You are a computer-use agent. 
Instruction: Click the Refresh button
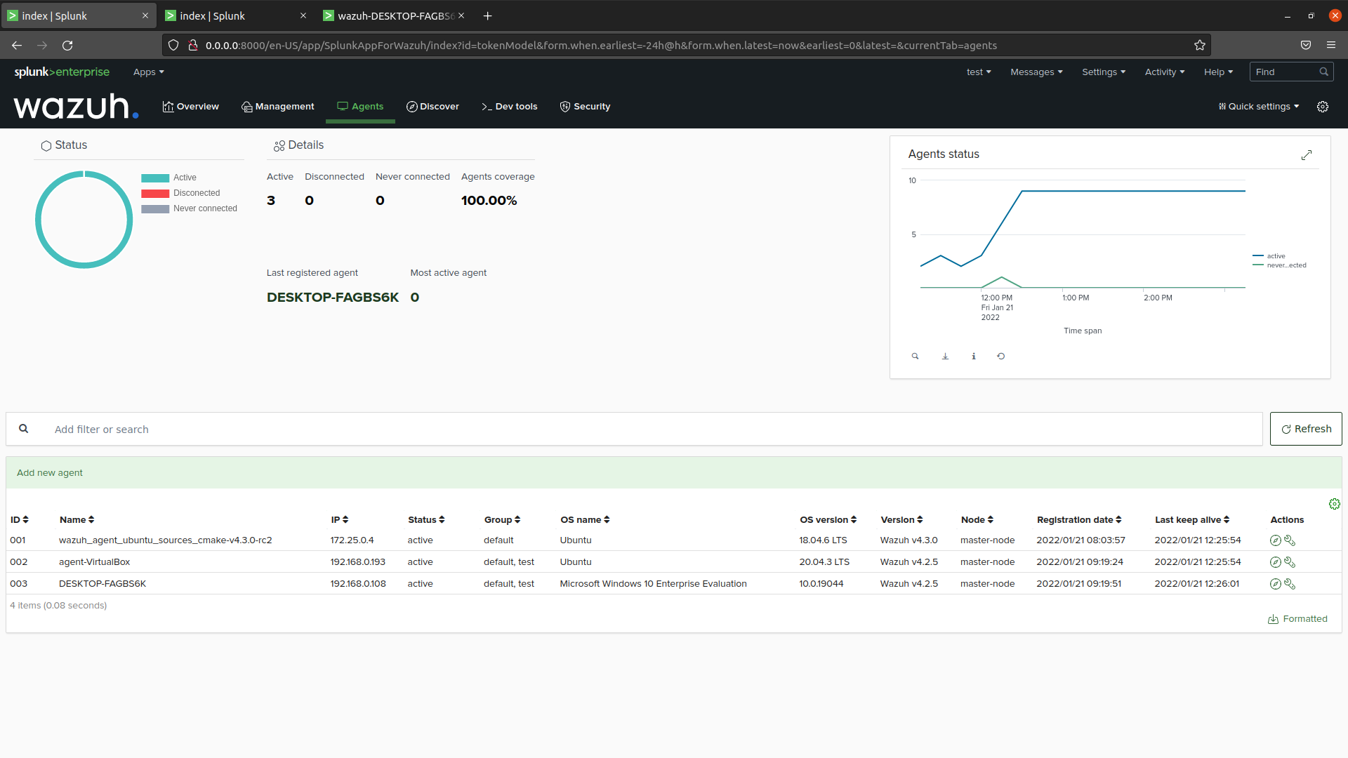click(x=1306, y=429)
